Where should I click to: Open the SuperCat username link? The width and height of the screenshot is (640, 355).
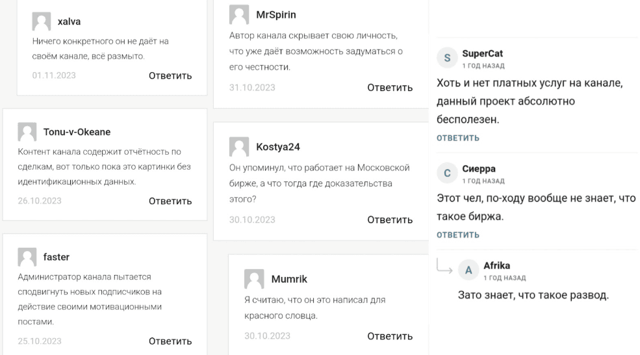482,54
